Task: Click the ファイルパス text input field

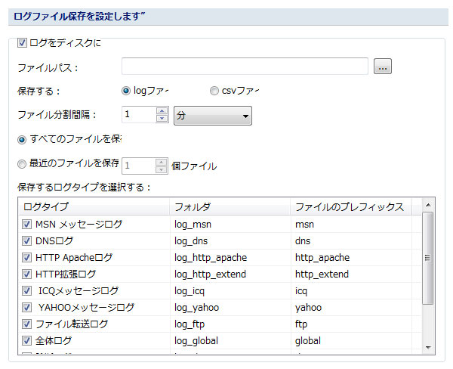Action: (244, 67)
